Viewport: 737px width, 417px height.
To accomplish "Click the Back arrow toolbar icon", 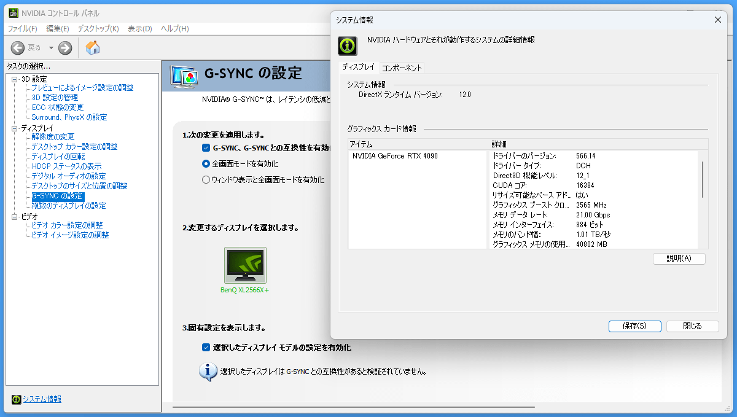I will point(18,48).
